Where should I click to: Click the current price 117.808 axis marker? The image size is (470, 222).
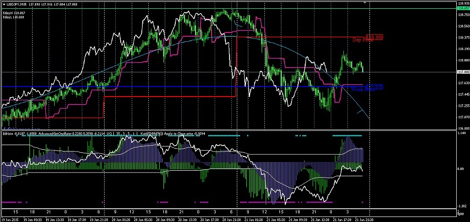[464, 72]
